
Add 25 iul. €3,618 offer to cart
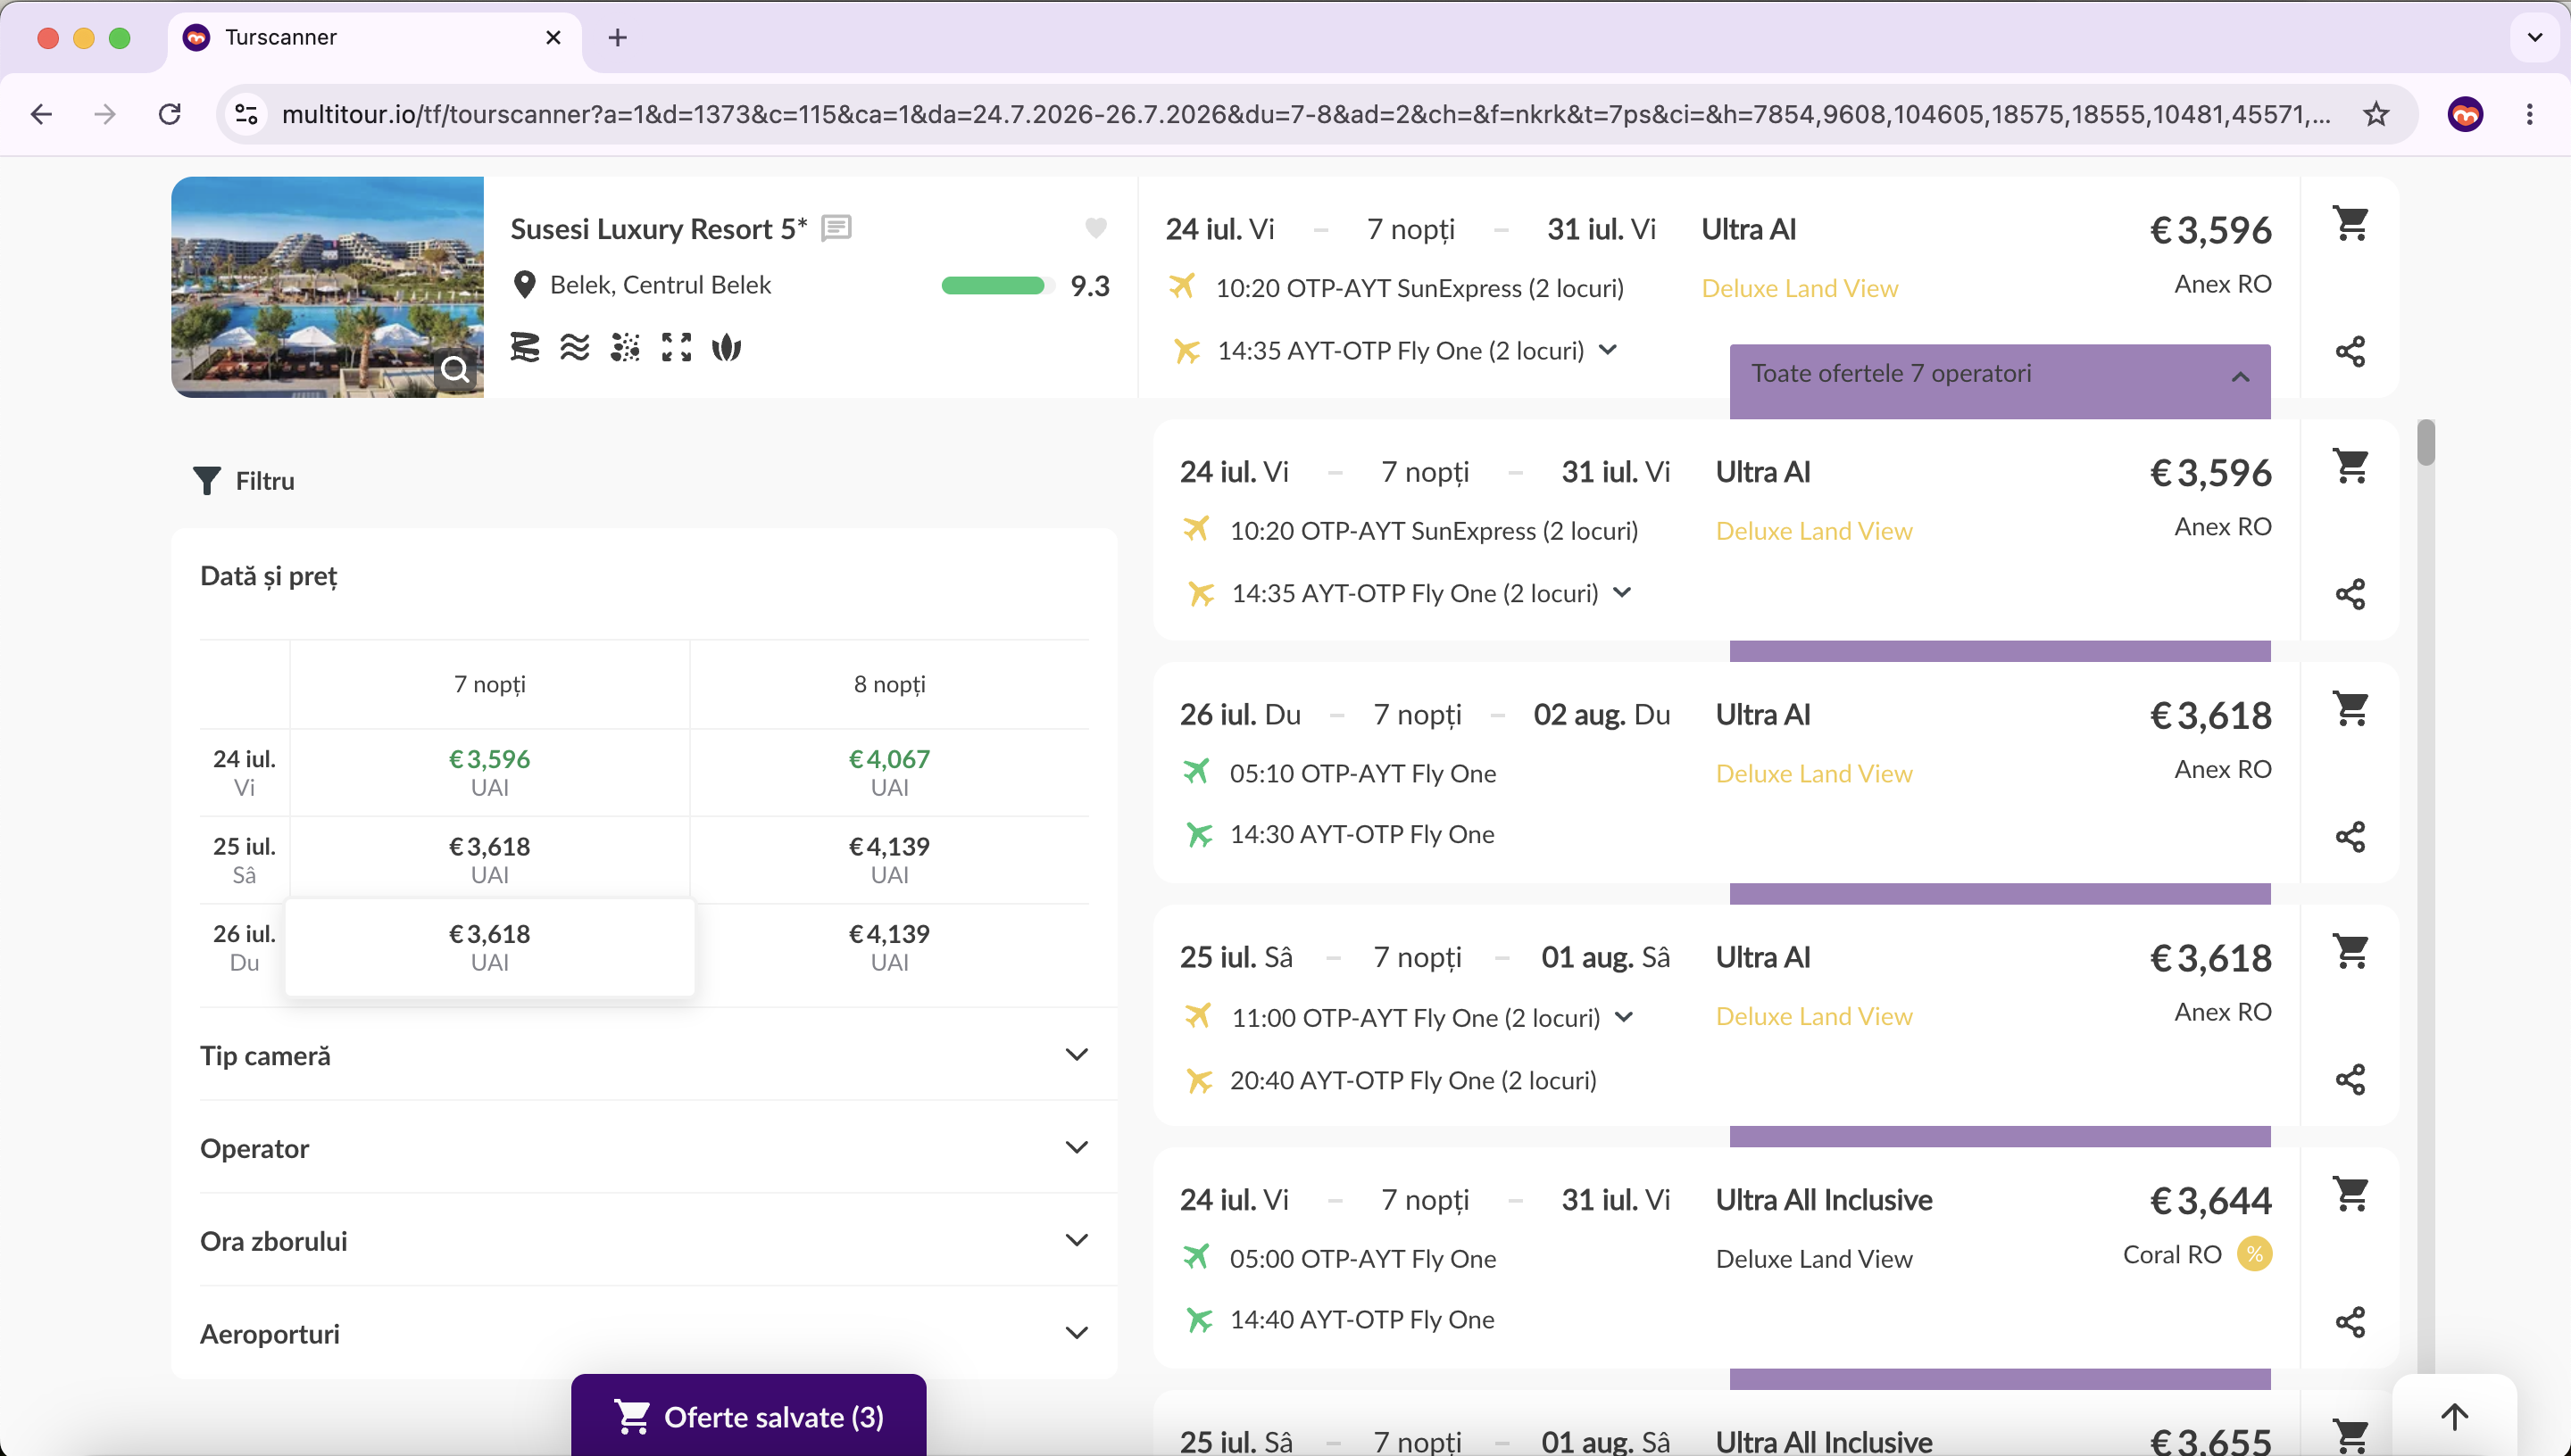(x=2350, y=951)
